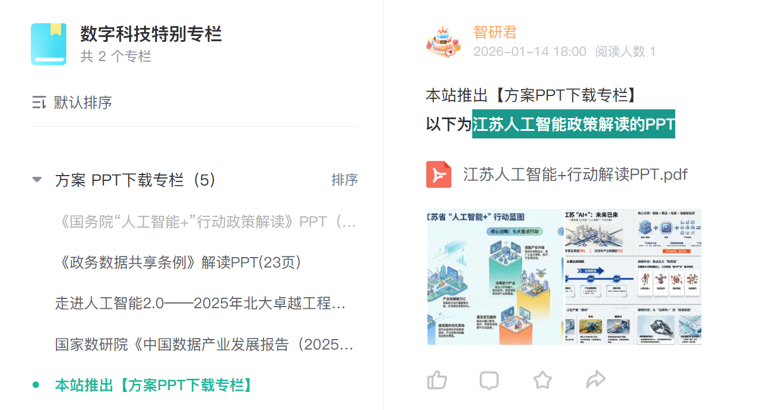Favorite the post with star icon
The image size is (777, 410).
pyautogui.click(x=542, y=380)
